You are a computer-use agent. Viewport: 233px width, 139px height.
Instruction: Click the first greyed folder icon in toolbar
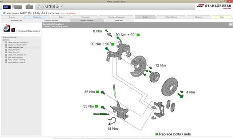(17, 7)
